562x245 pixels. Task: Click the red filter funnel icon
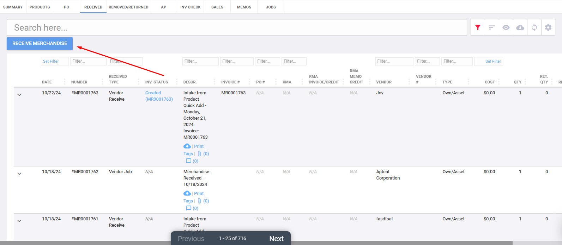pyautogui.click(x=478, y=27)
